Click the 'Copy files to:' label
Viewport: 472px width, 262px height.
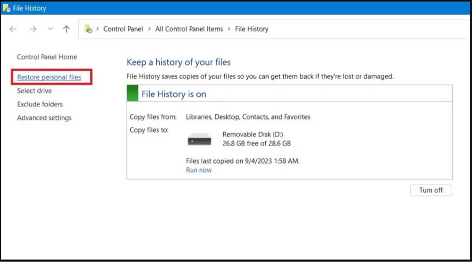pos(149,130)
